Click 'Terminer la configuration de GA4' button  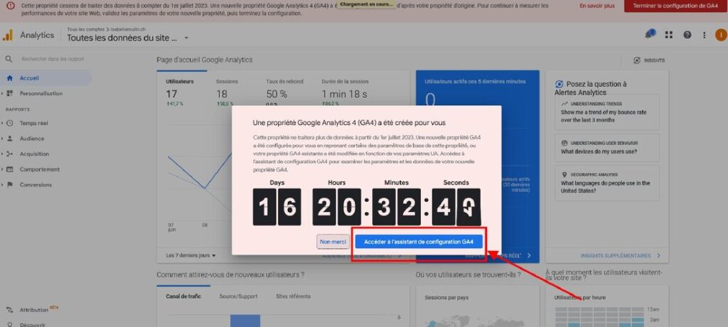click(675, 6)
